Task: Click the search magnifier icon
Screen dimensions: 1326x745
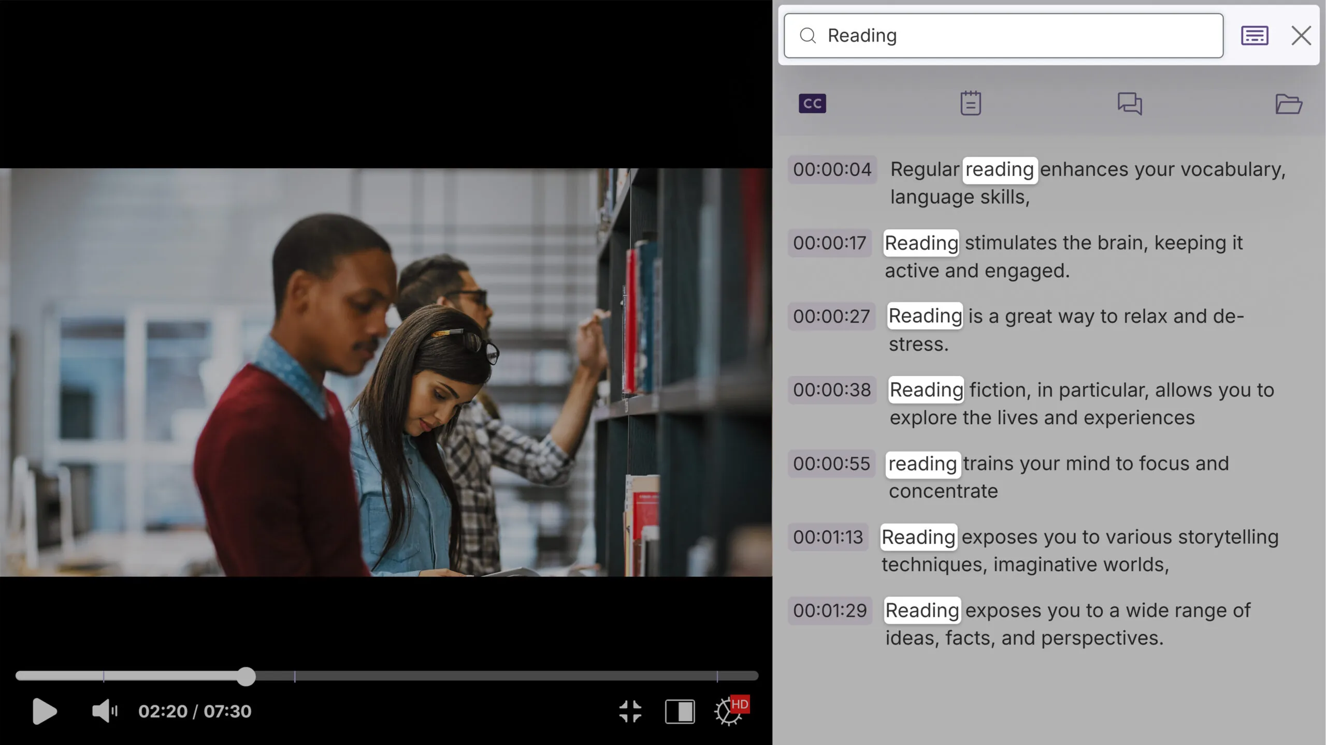Action: click(x=808, y=36)
